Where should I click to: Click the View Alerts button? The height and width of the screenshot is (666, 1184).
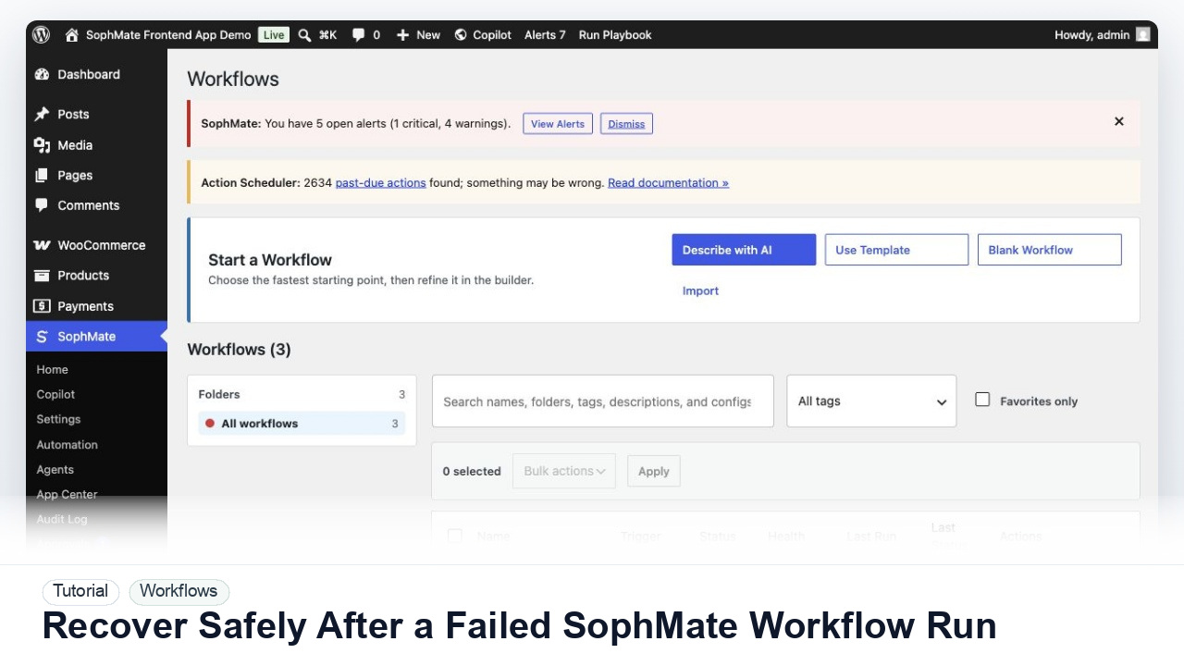click(x=558, y=124)
